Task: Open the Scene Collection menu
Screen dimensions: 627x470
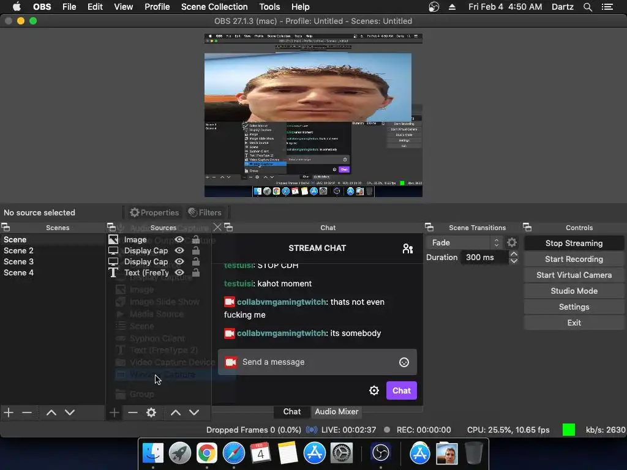Action: click(x=214, y=7)
